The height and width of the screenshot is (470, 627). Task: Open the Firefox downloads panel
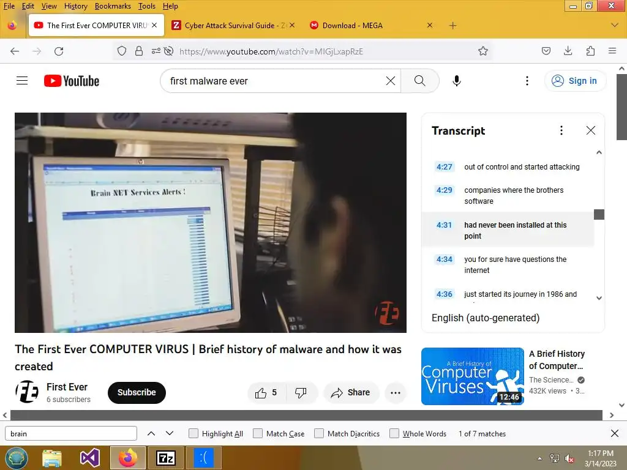568,51
